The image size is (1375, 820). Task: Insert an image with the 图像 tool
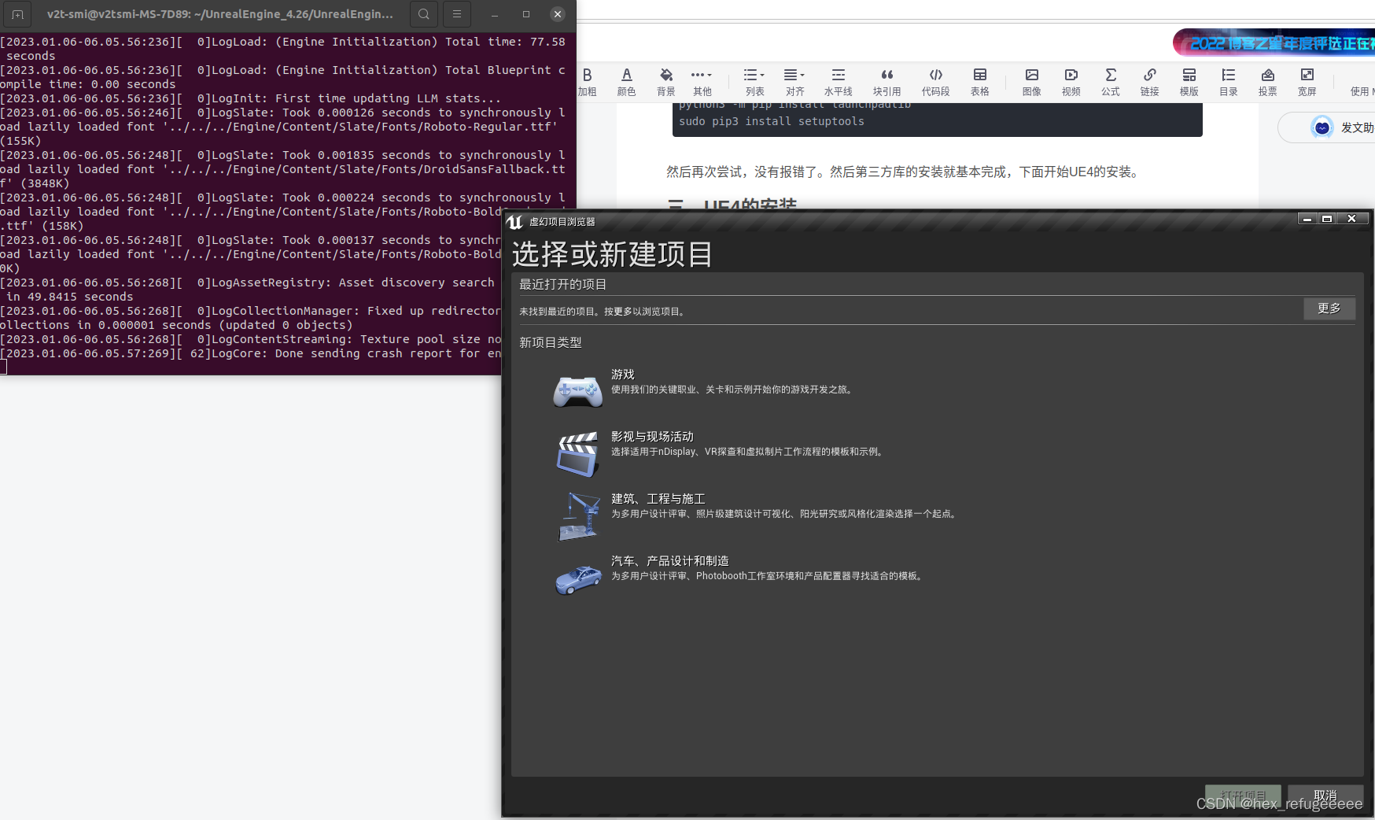pos(1031,81)
